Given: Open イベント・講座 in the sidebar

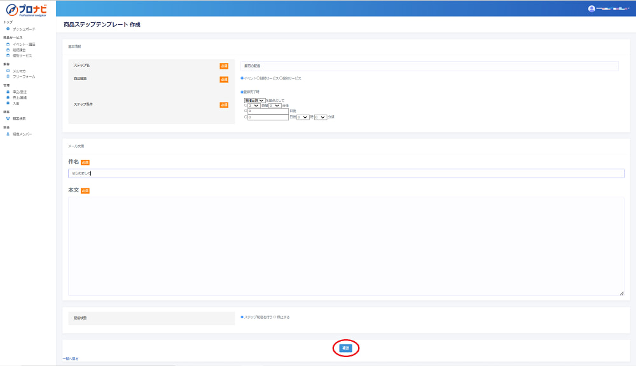Looking at the screenshot, I should 24,45.
